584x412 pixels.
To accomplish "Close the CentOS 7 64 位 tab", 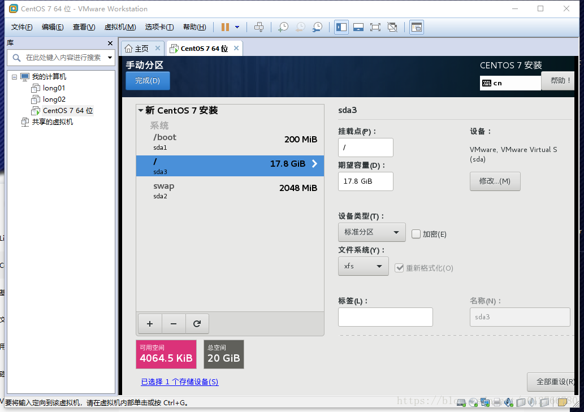I will point(236,48).
